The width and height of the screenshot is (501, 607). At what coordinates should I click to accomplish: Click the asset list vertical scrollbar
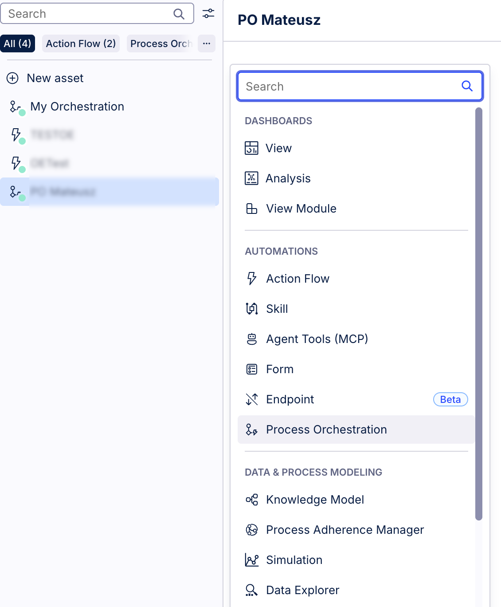478,311
